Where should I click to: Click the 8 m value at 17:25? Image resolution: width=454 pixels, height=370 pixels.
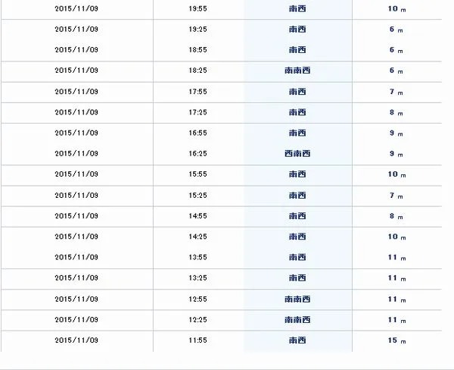click(x=396, y=112)
